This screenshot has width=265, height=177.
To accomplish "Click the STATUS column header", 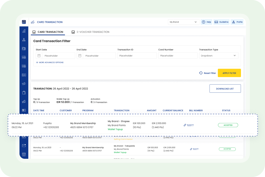I will click(226, 110).
